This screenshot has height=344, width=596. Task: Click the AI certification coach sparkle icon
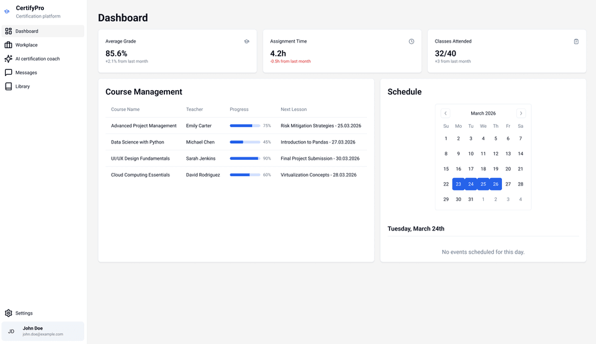tap(8, 59)
